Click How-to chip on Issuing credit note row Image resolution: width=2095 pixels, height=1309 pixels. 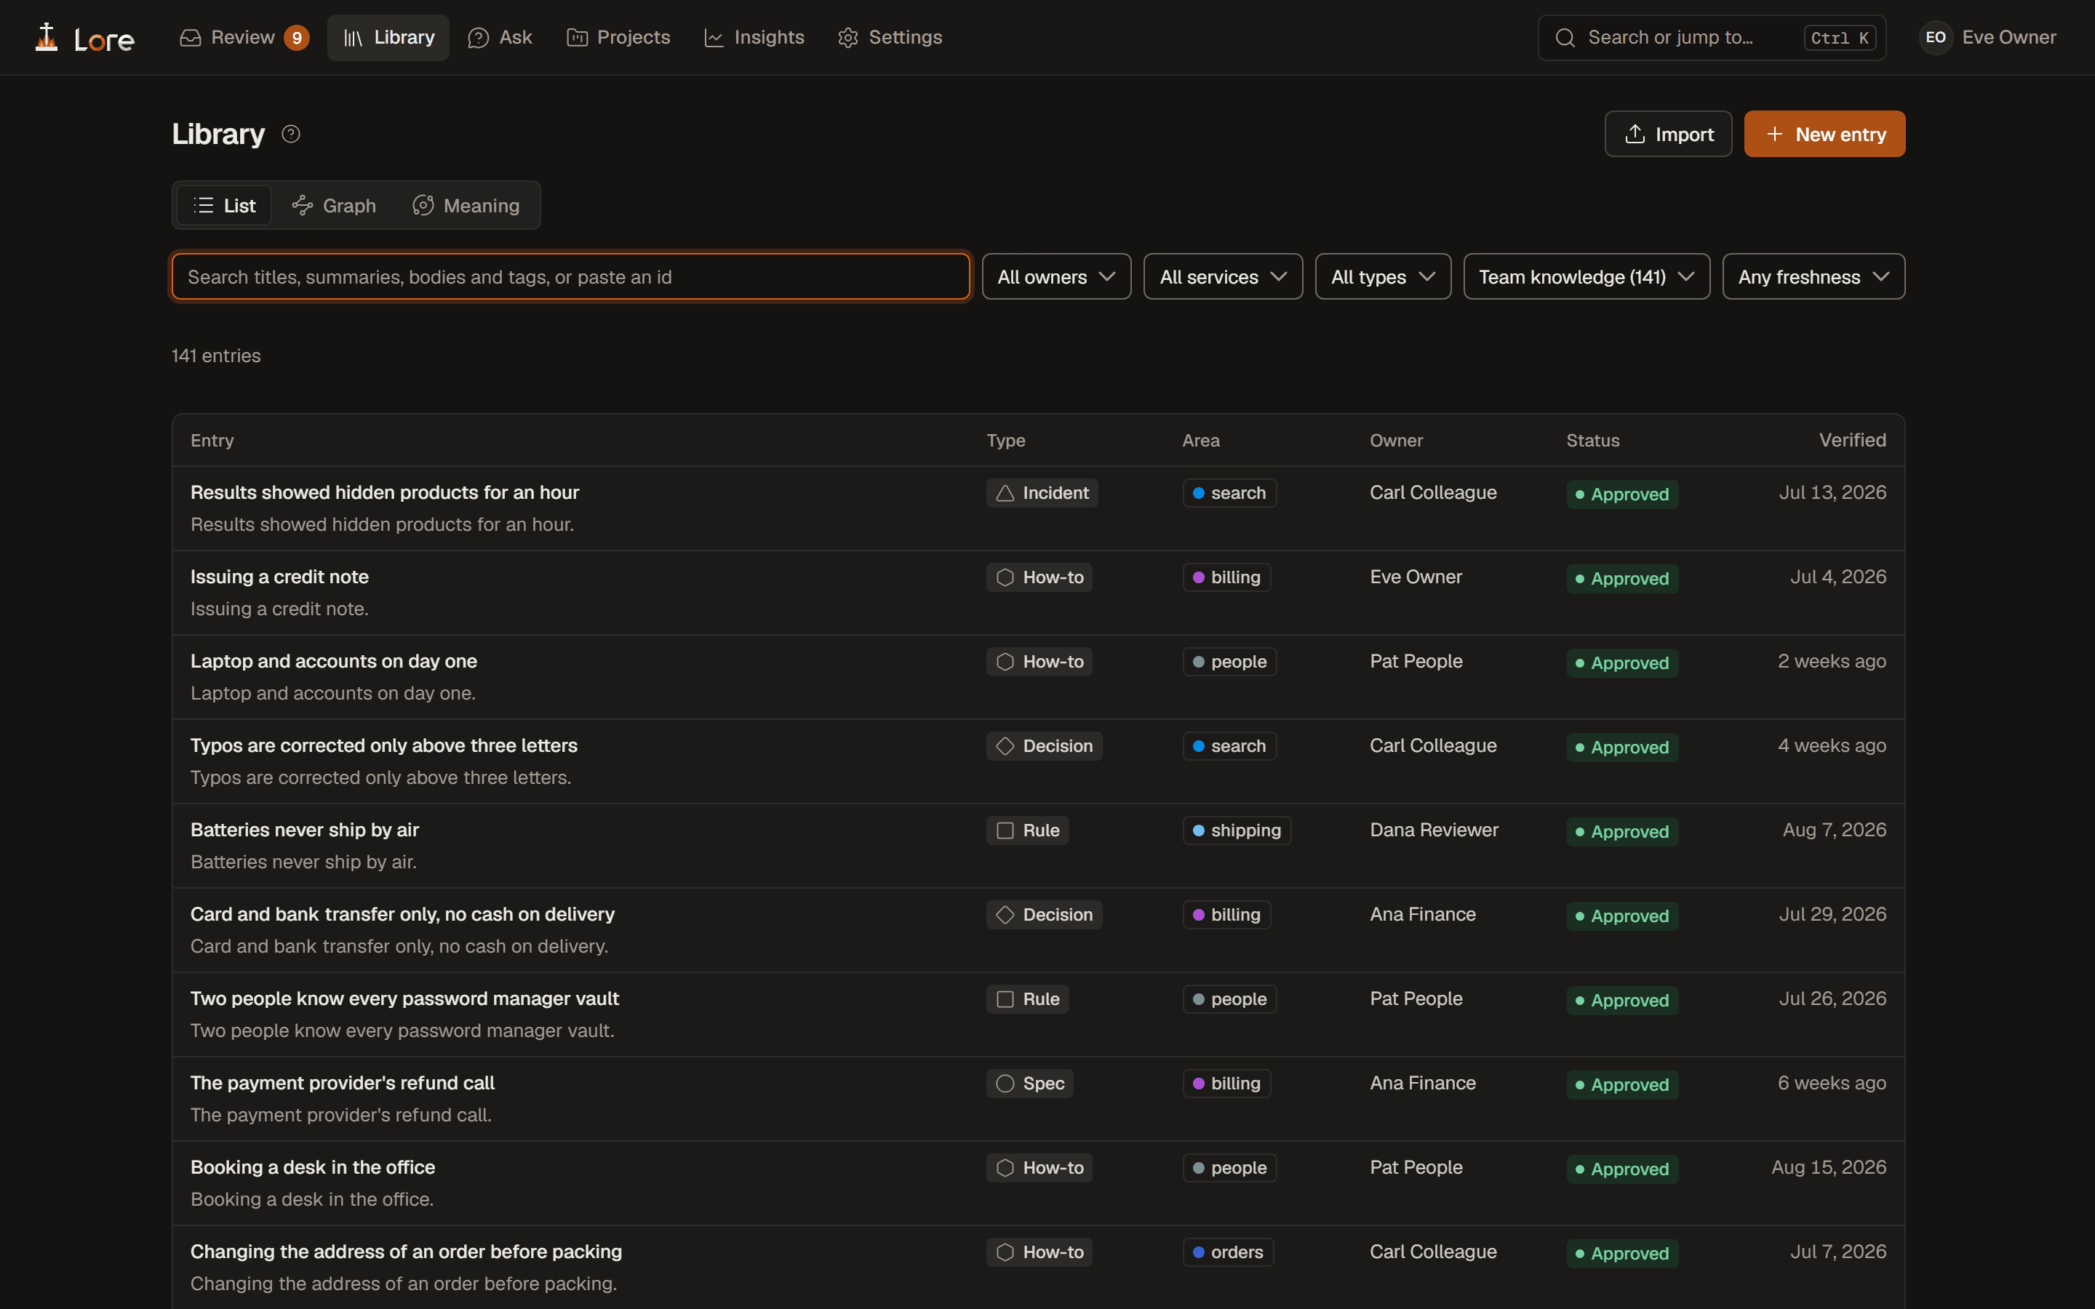pyautogui.click(x=1039, y=577)
